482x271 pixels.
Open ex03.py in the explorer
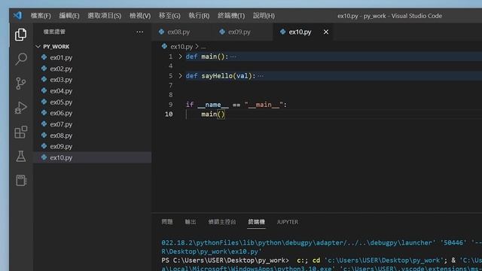tap(92, 80)
